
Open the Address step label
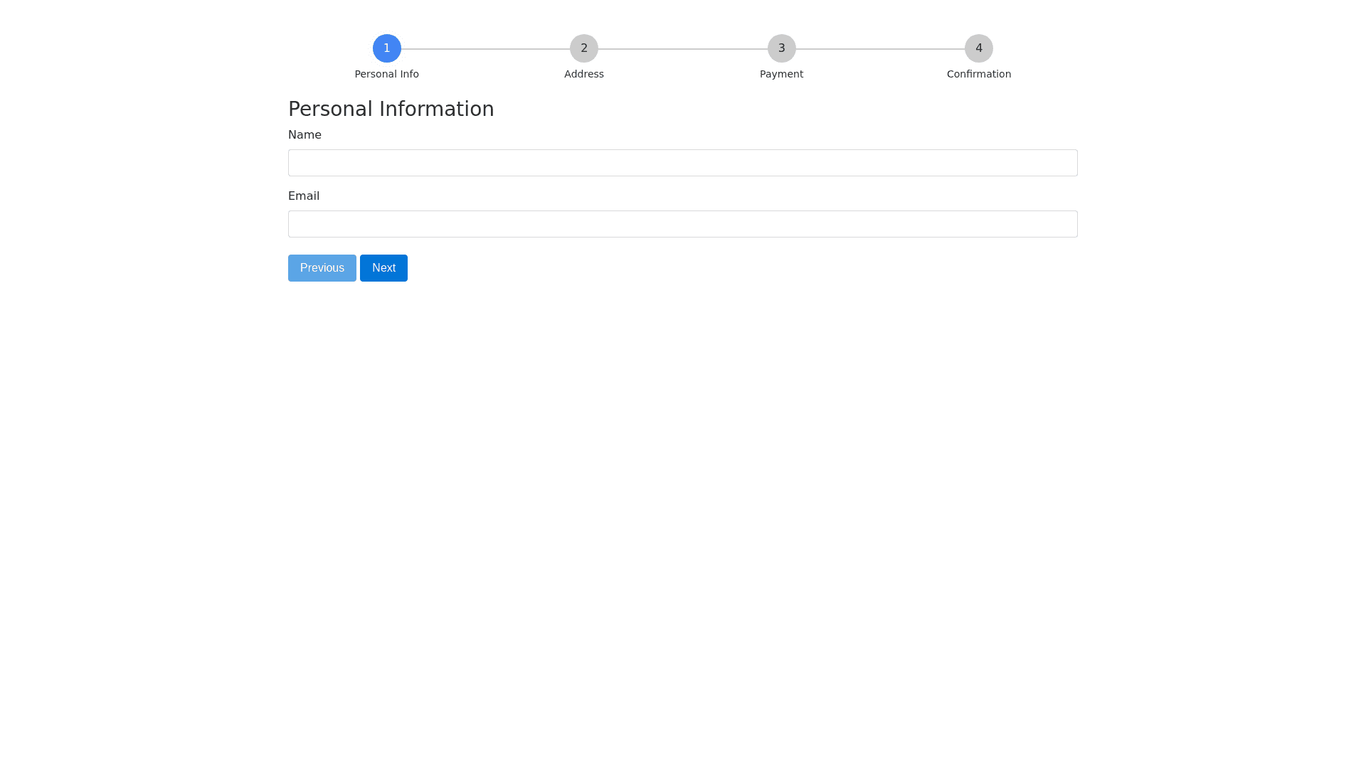coord(583,74)
